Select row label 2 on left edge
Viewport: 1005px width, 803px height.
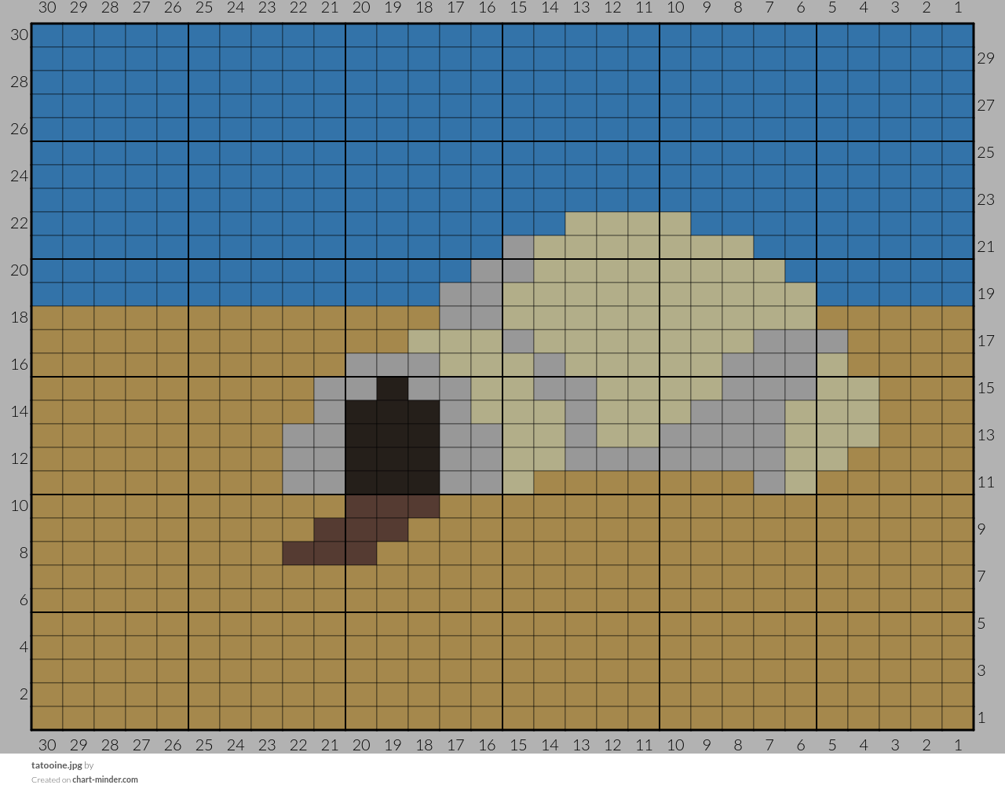(24, 694)
